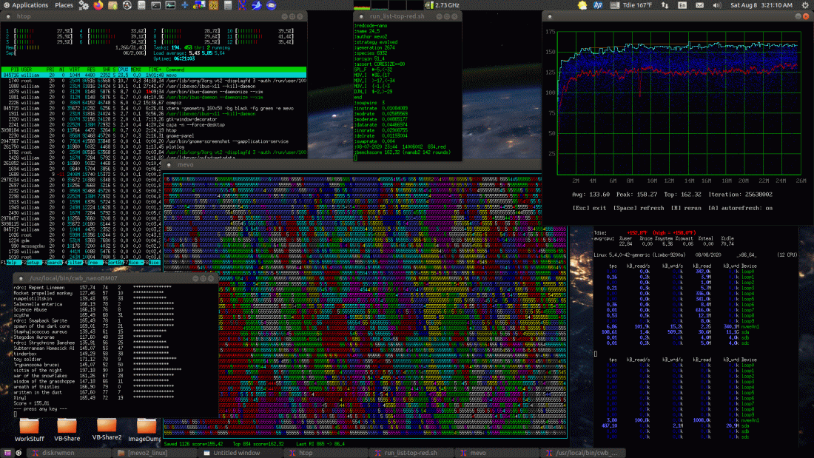Open the brown board game launcher icon
Viewport: 814px width, 458px height.
(213, 5)
